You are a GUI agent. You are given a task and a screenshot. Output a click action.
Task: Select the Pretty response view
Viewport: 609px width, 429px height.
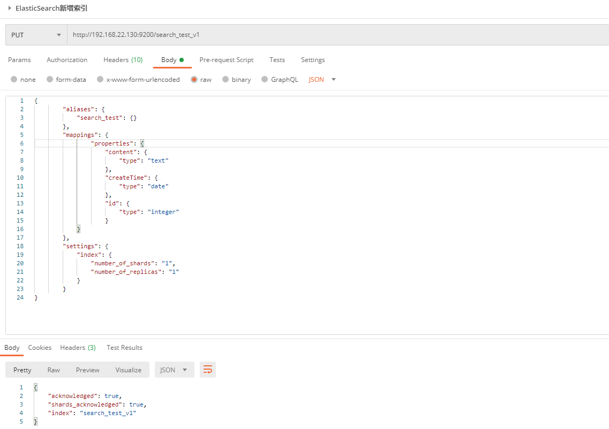tap(22, 370)
